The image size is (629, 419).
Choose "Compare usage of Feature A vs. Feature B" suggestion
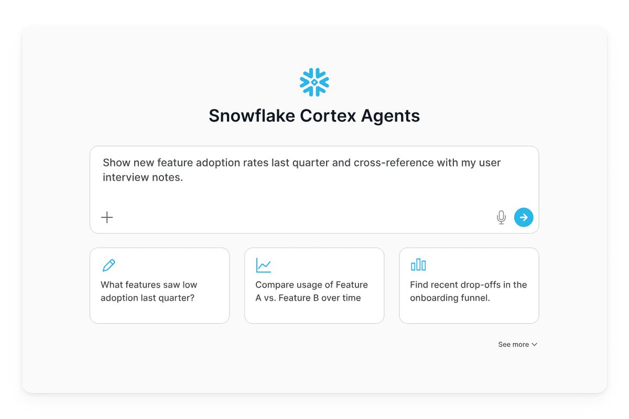click(311, 291)
